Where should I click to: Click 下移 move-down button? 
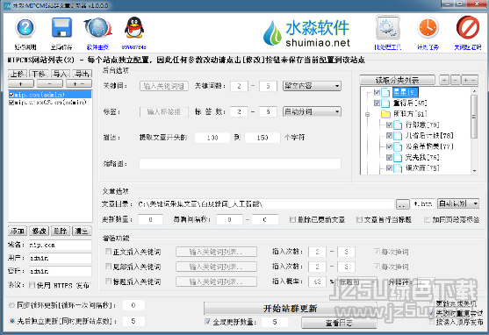pos(39,74)
